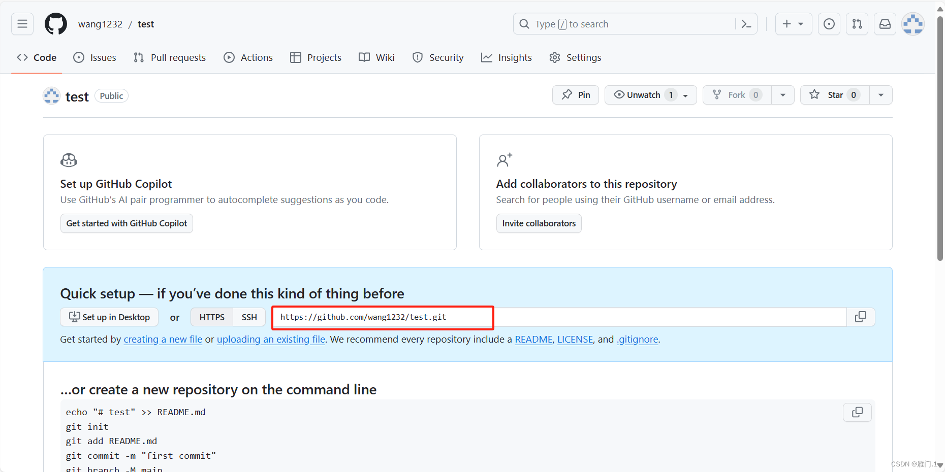The image size is (945, 472).
Task: Click the Public visibility badge
Action: (111, 96)
